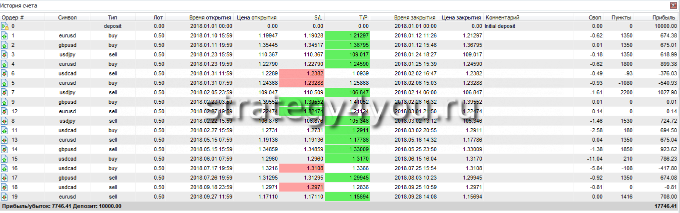Click the buy icon of order 1
Viewport: 680px width, 213px height.
[x=5, y=35]
